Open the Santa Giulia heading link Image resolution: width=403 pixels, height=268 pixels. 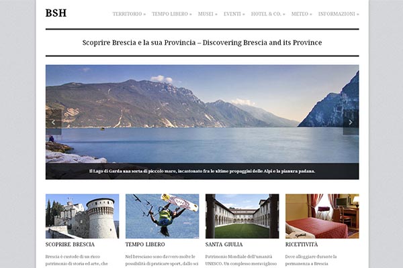point(224,245)
